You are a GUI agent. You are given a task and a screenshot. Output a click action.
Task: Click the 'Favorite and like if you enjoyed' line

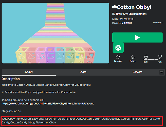click(39, 92)
